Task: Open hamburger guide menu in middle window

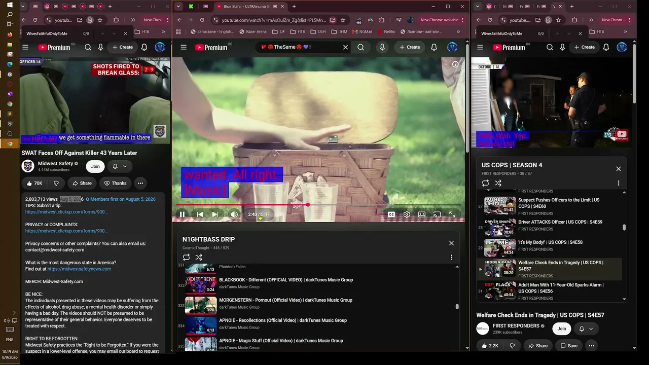Action: pyautogui.click(x=184, y=47)
